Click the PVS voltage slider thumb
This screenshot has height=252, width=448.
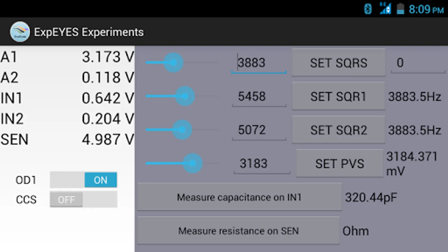[x=193, y=163]
